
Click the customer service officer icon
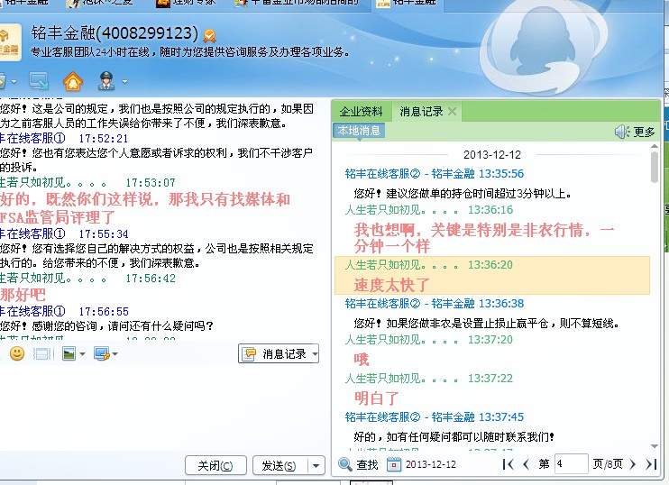106,80
